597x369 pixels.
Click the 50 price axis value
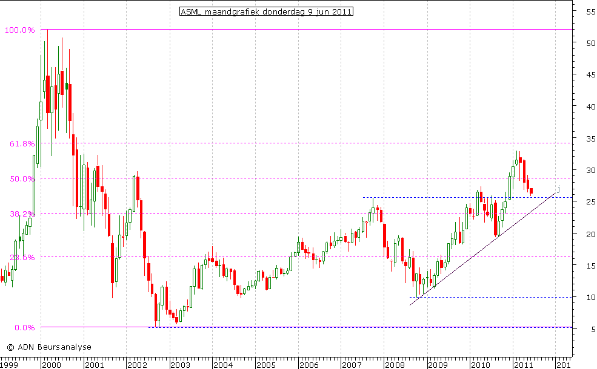[x=590, y=44]
